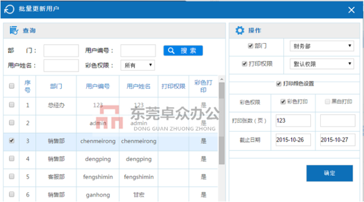Click the dengping user ID cell

[x=98, y=159]
